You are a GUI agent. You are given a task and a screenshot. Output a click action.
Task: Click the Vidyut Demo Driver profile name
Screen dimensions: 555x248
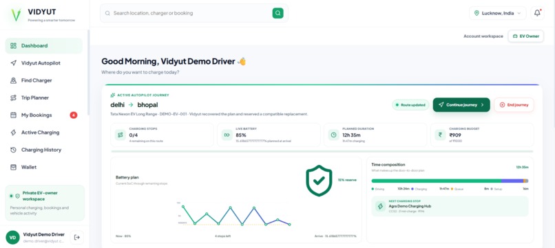click(44, 234)
